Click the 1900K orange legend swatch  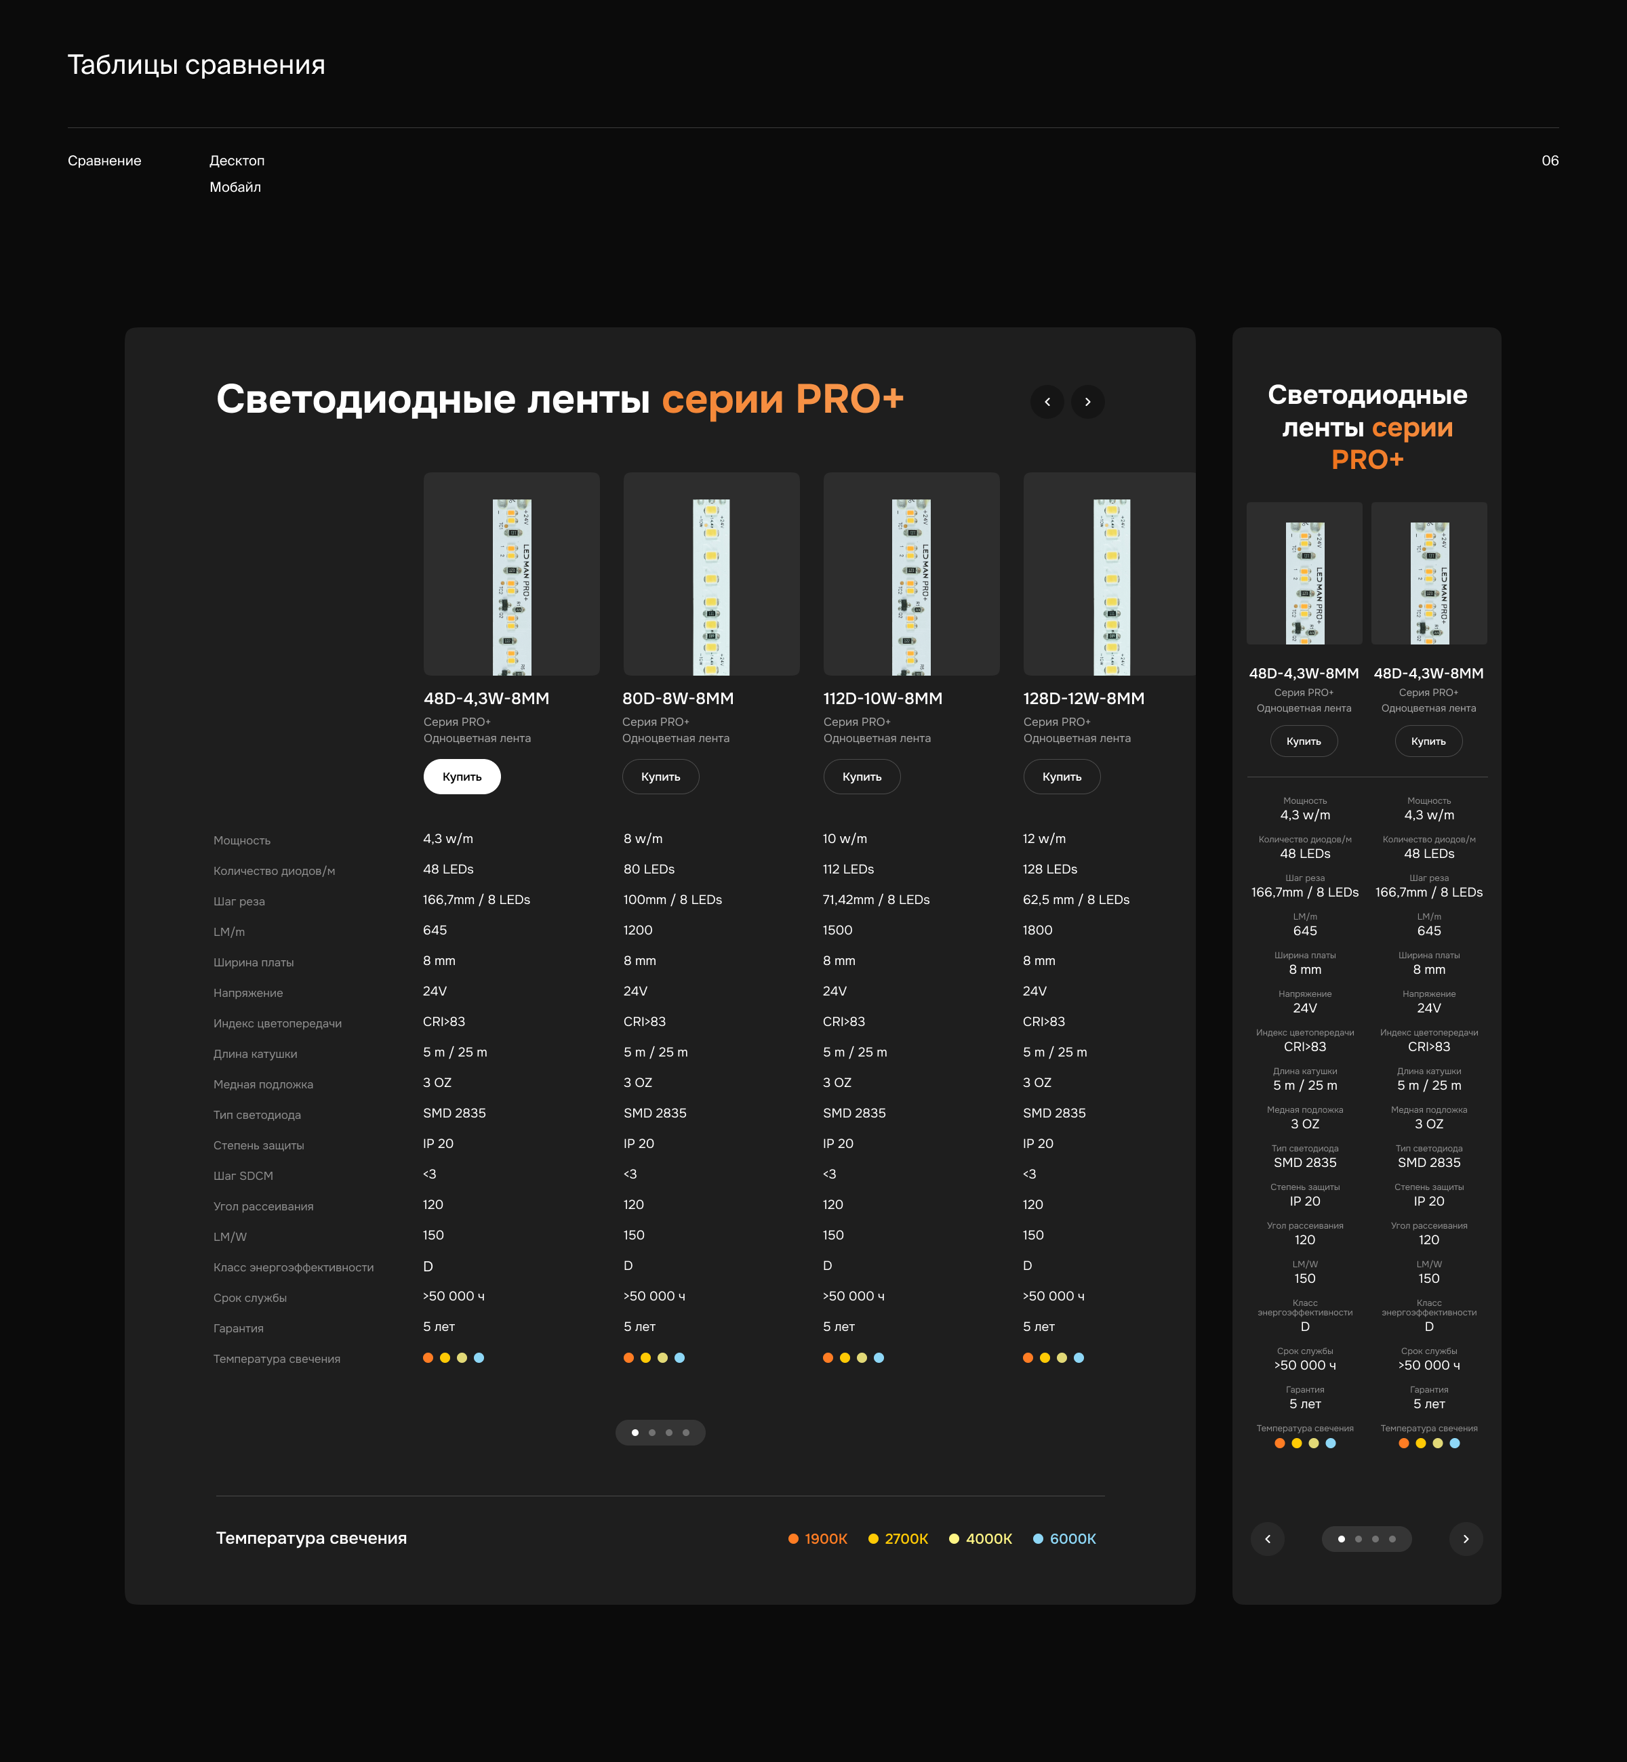[x=793, y=1538]
